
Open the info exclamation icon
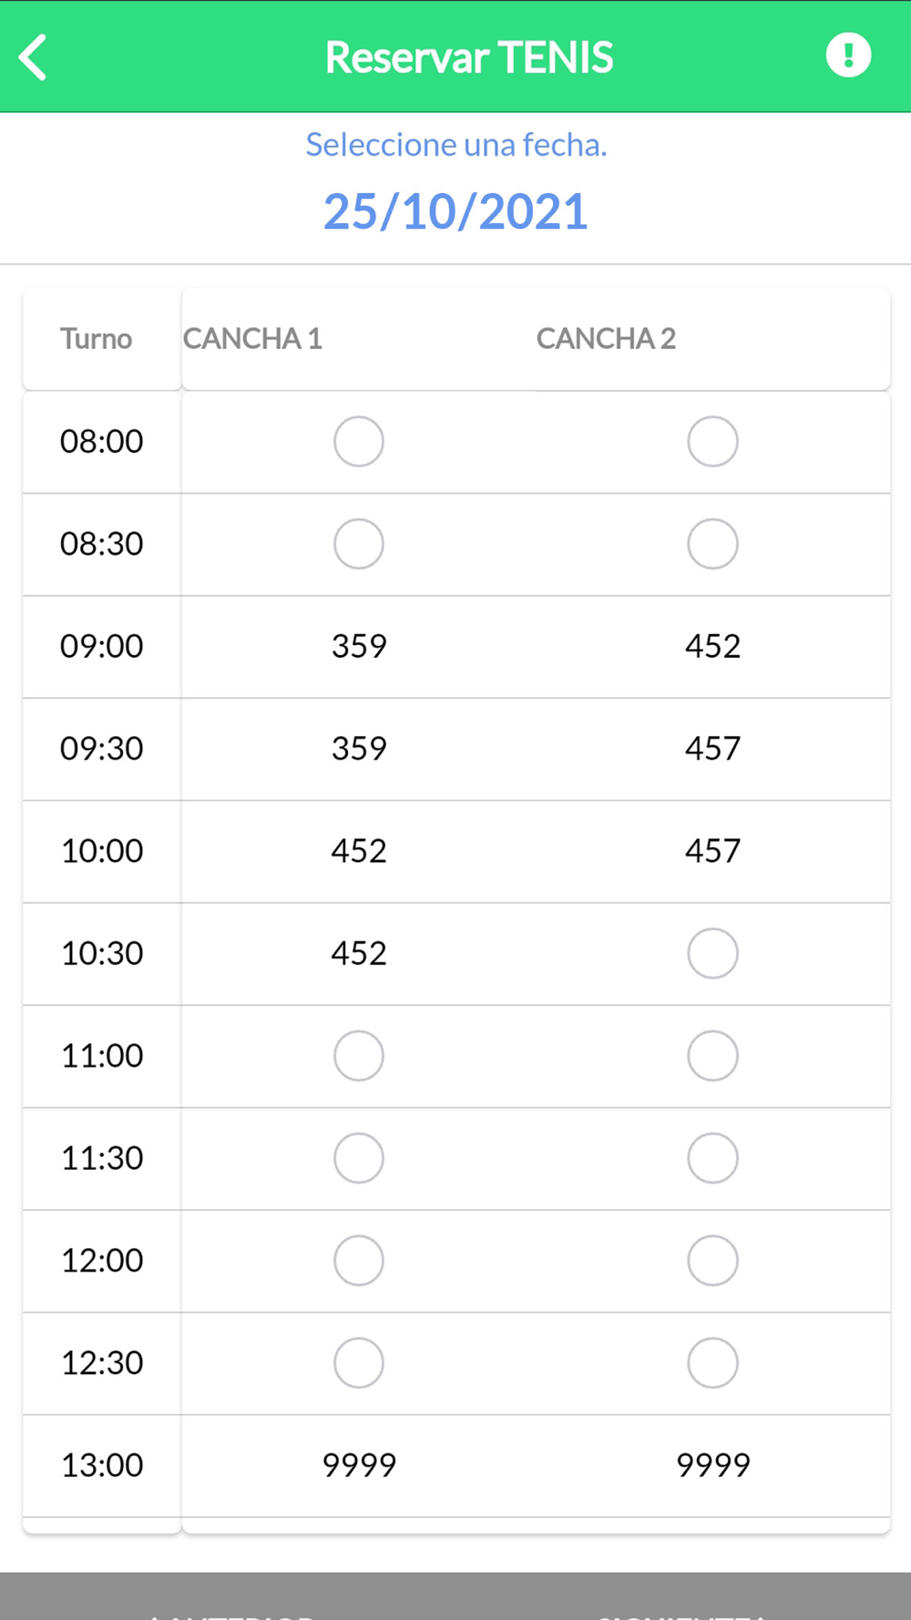tap(848, 56)
